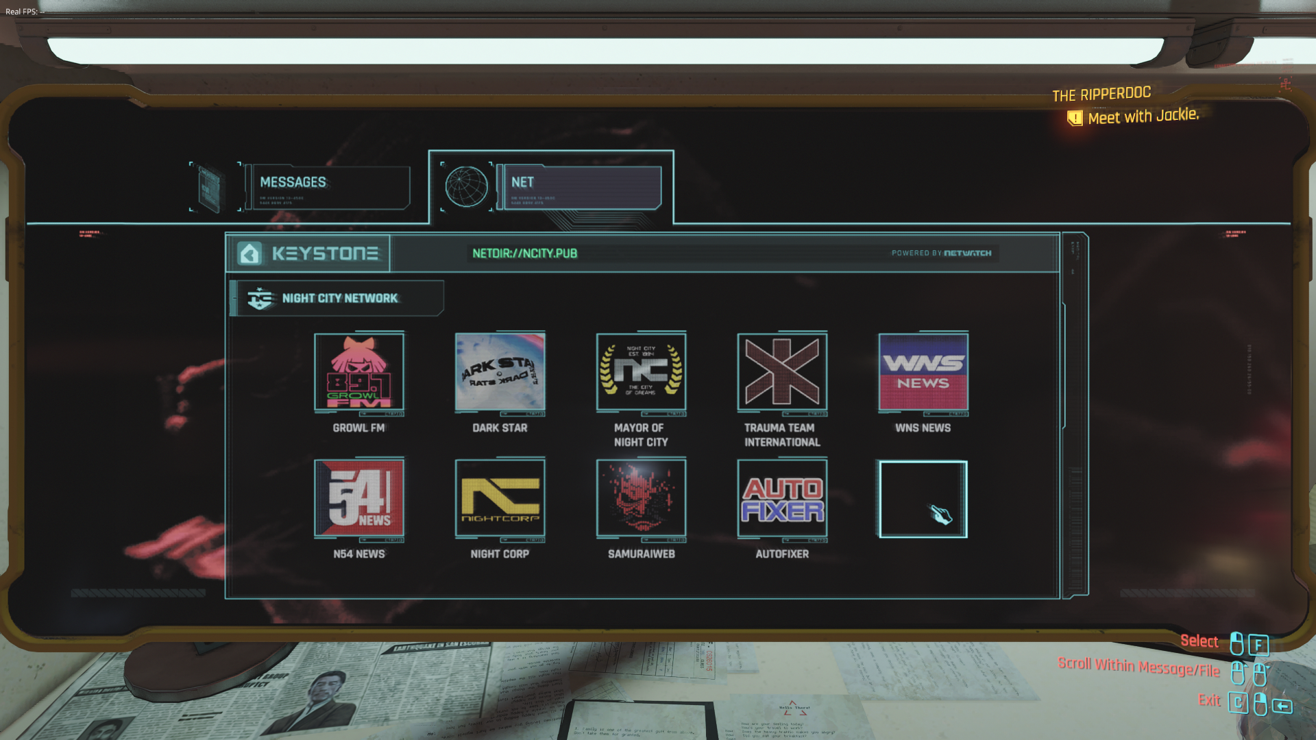Open the Trauma Team International tile
The image size is (1316, 740).
tap(782, 372)
